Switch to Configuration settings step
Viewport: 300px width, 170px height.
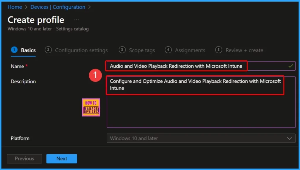pos(76,50)
